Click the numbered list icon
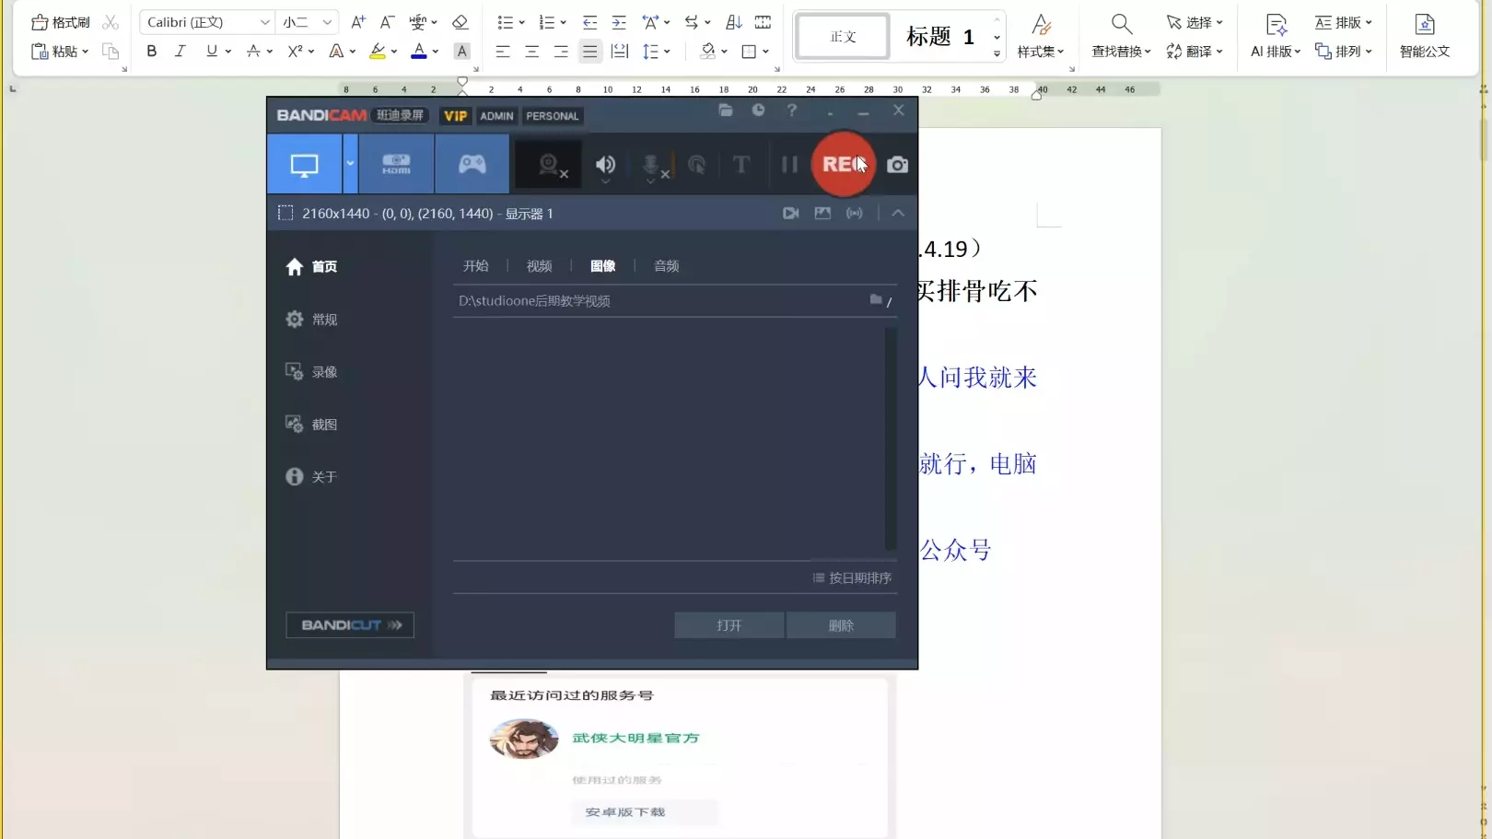 (x=546, y=22)
